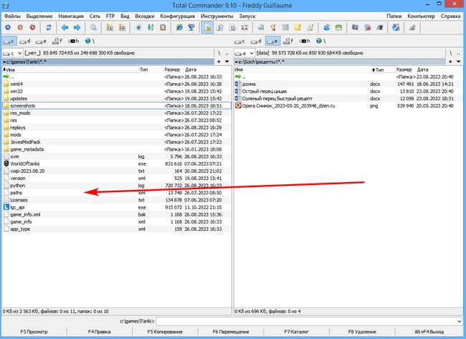Screen dimensions: 466x339
Task: Expand the command line history dropdown
Action: coord(459,321)
